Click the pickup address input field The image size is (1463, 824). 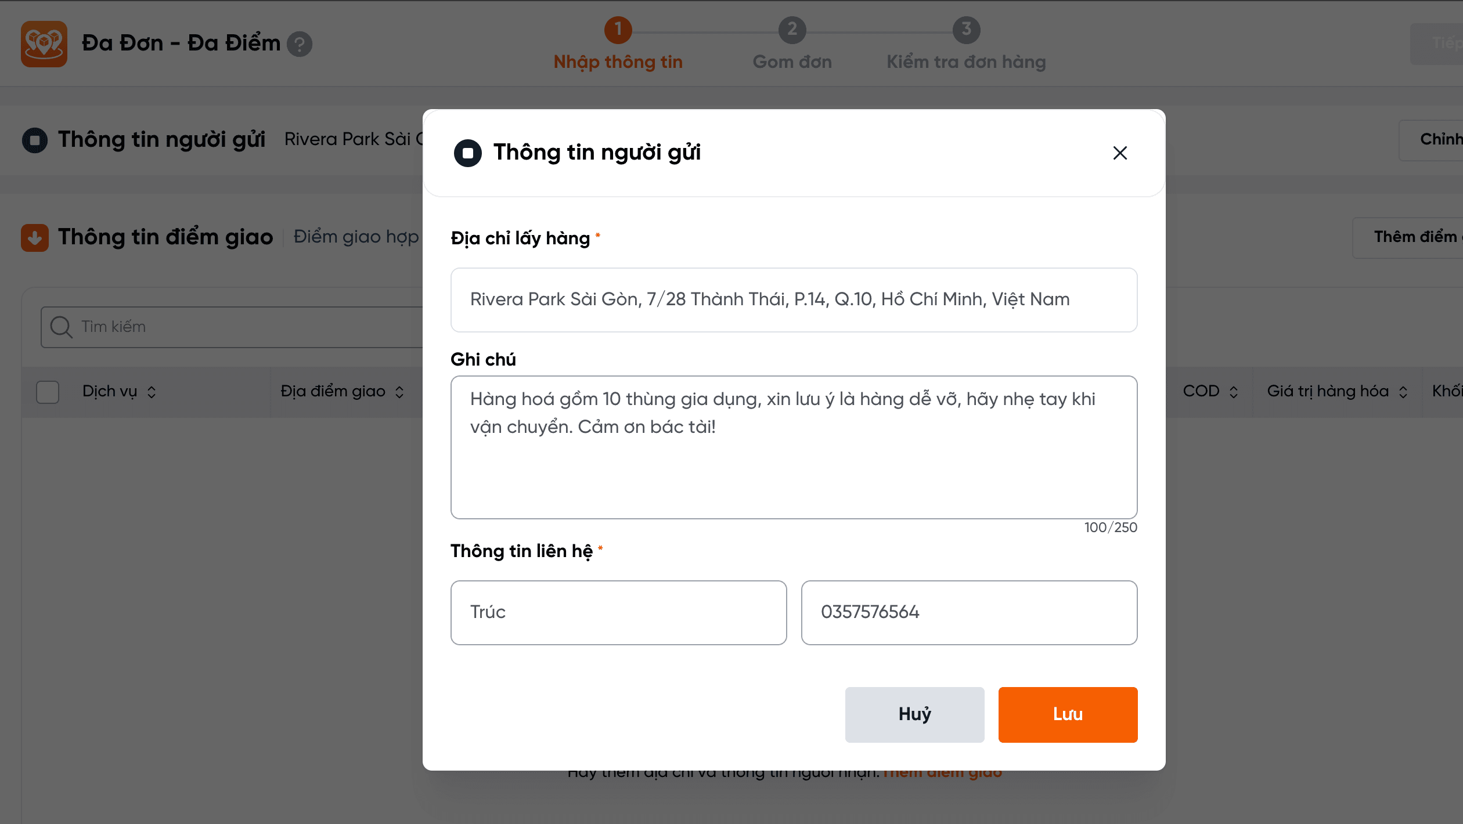click(x=794, y=299)
